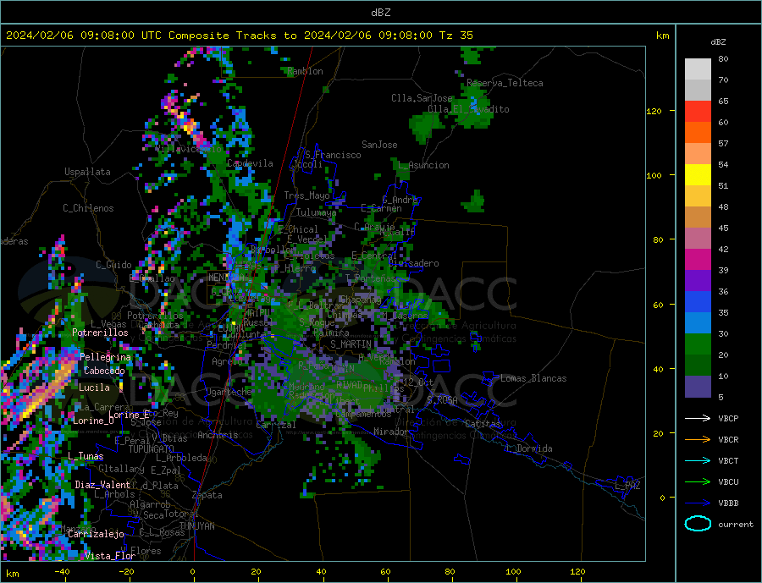Viewport: 762px width, 583px height.
Task: Click the purple 36-39 dBZ swatch
Action: point(698,281)
